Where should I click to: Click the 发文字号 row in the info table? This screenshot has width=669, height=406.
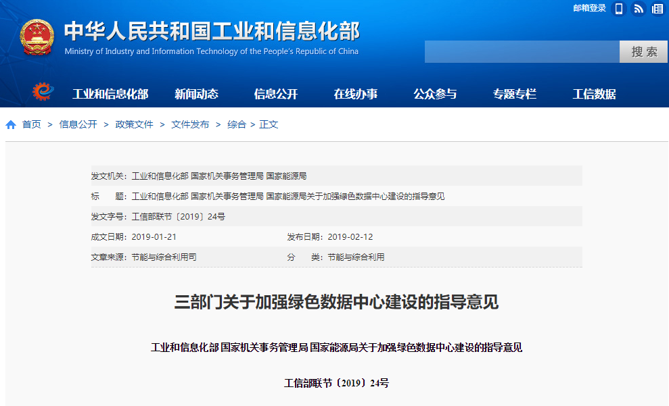336,216
